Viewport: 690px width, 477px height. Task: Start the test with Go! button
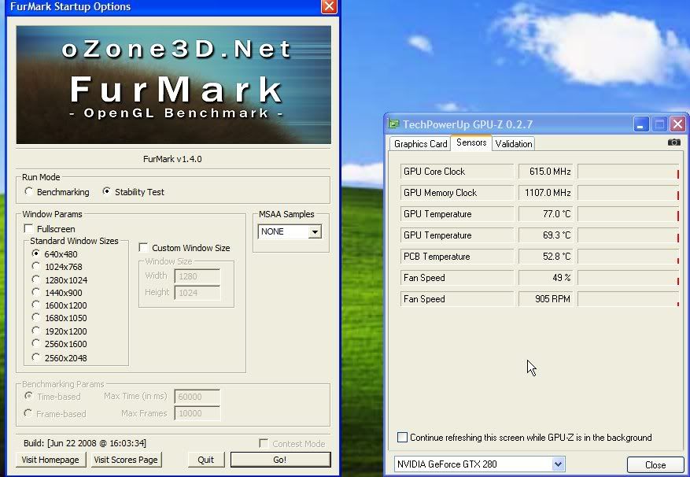tap(280, 460)
